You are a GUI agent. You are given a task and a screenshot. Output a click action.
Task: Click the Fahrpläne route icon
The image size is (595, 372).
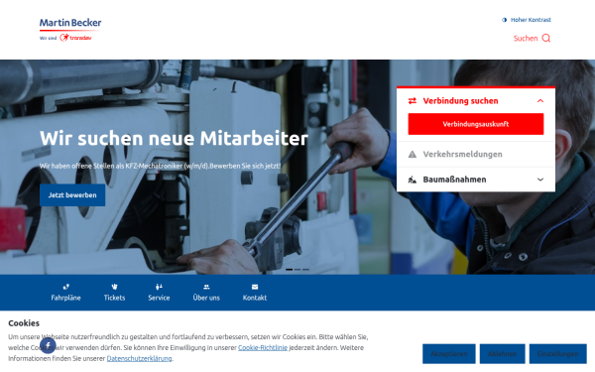(66, 287)
